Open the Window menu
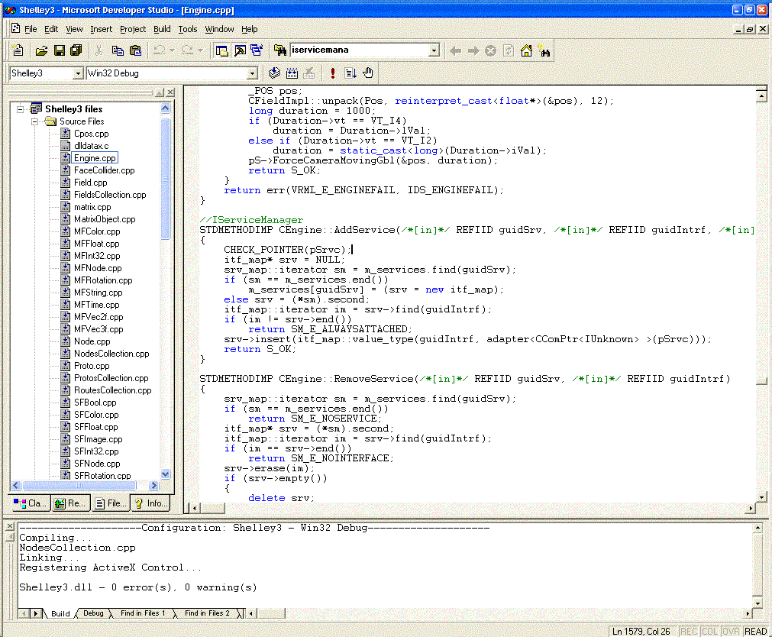Image resolution: width=772 pixels, height=637 pixels. pyautogui.click(x=219, y=29)
